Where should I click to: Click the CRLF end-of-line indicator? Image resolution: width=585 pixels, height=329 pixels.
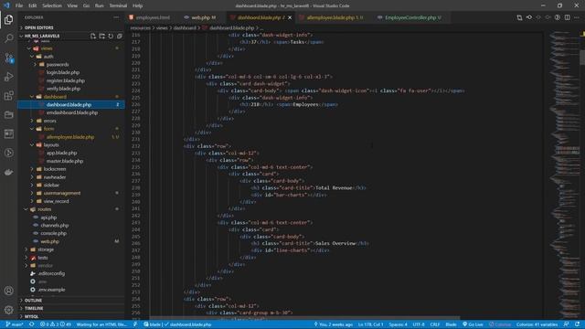click(435, 324)
